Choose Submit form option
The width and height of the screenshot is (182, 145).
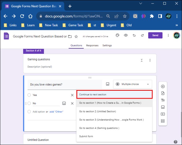(114, 136)
